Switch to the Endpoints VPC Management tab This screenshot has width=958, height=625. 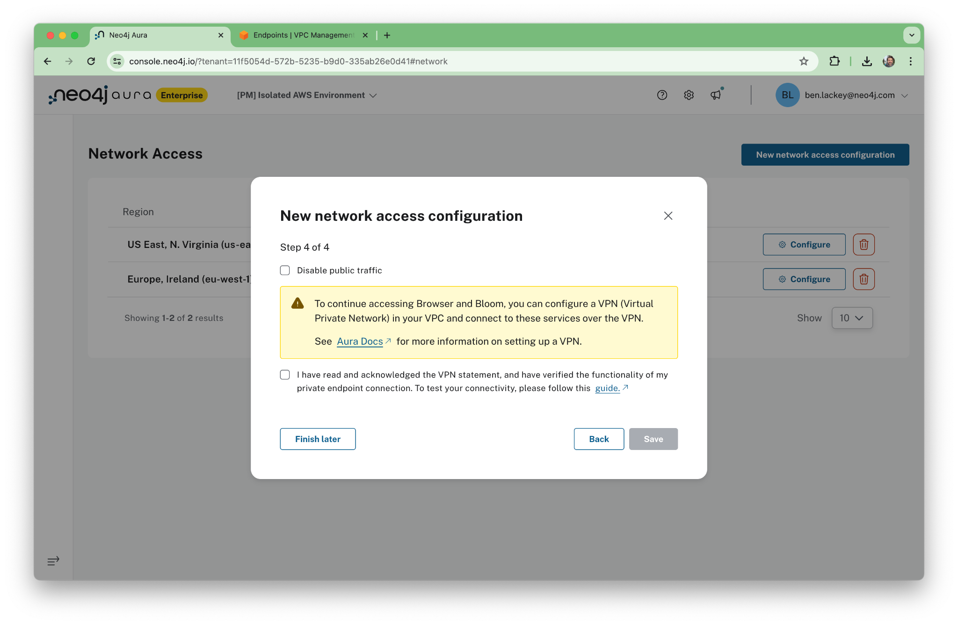(x=303, y=35)
